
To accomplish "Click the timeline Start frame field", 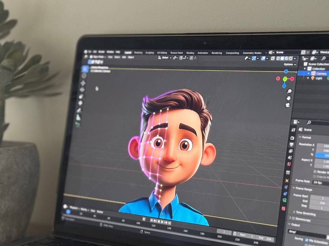I will click(x=246, y=235).
